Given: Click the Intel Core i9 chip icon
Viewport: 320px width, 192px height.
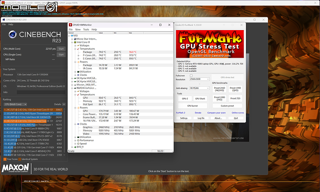Looking at the screenshot, I should coord(75,42).
